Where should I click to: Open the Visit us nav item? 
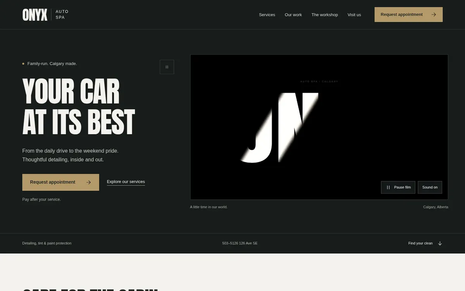click(x=354, y=15)
